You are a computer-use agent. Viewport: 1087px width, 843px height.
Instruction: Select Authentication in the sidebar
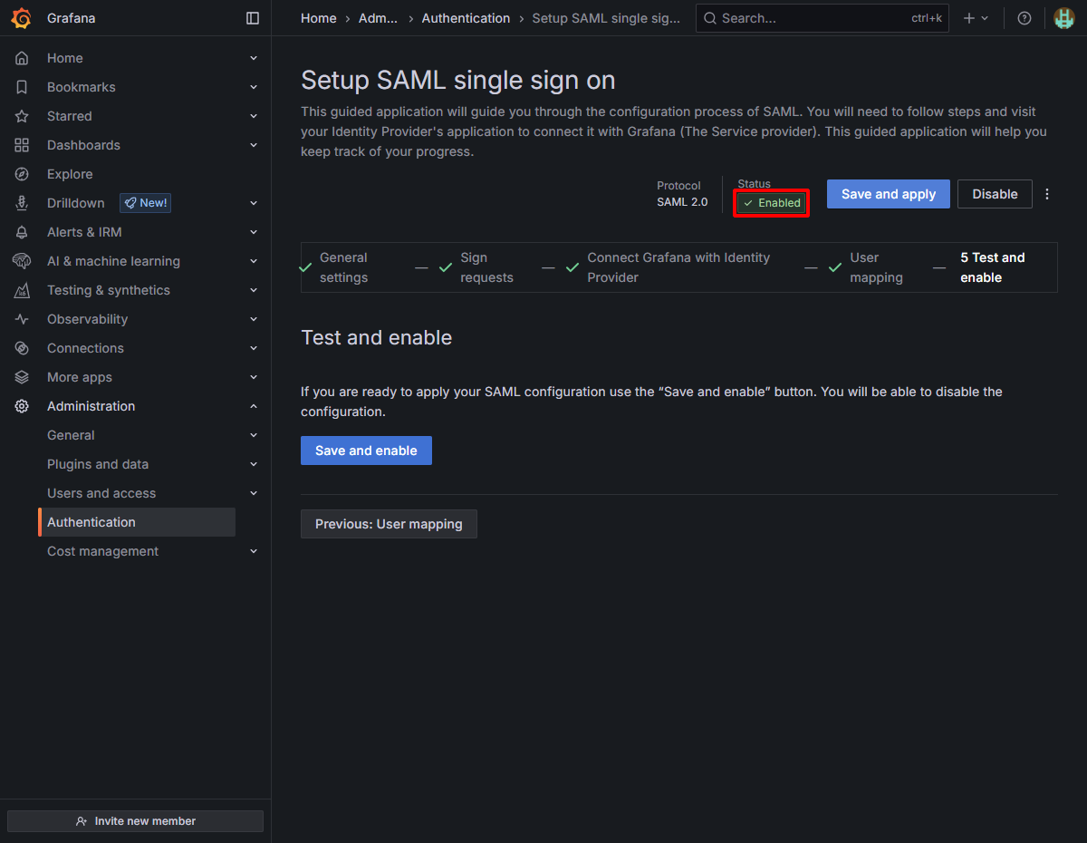pyautogui.click(x=91, y=522)
